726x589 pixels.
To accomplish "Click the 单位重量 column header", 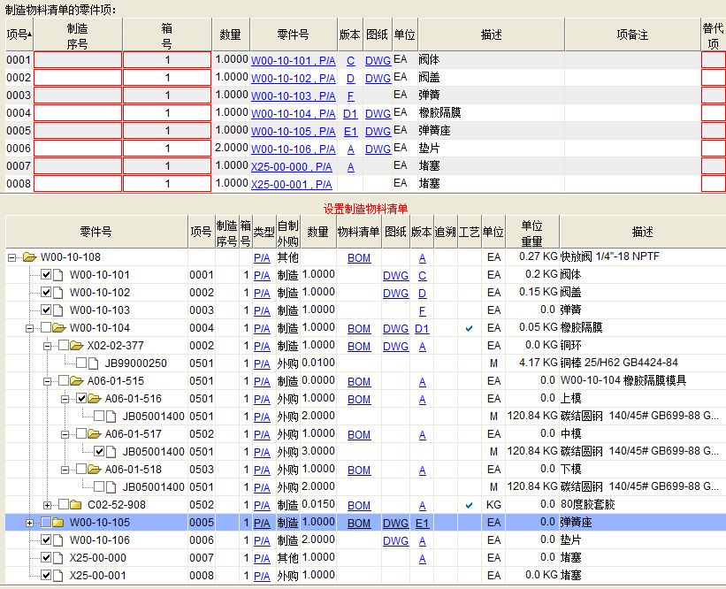I will [531, 232].
